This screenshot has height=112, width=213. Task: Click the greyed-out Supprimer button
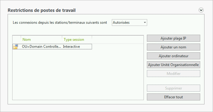(x=173, y=88)
